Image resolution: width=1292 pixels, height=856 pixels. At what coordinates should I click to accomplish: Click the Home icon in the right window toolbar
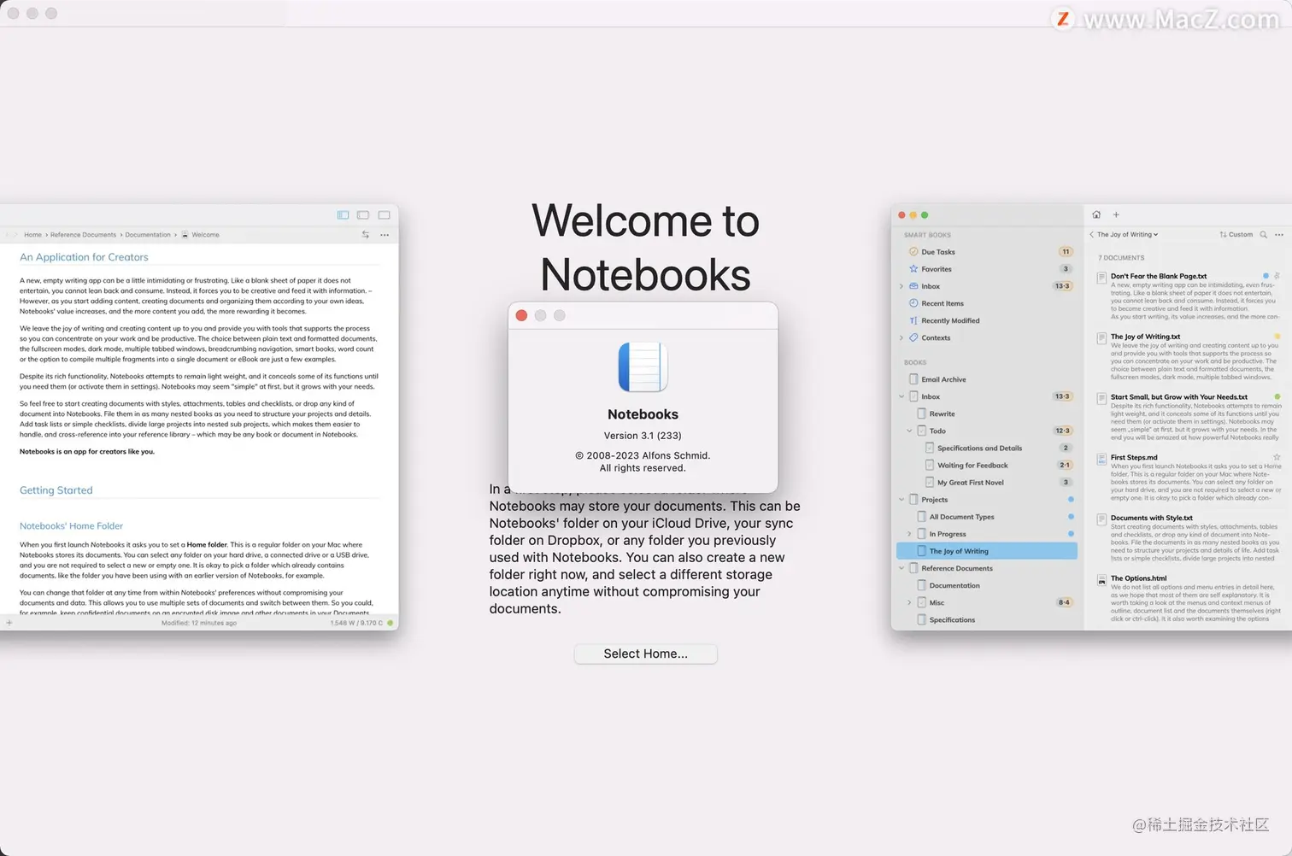click(1096, 214)
